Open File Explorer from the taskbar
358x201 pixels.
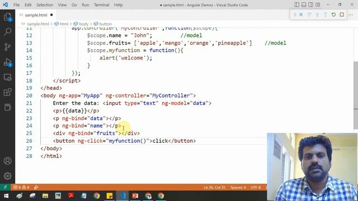click(x=45, y=196)
